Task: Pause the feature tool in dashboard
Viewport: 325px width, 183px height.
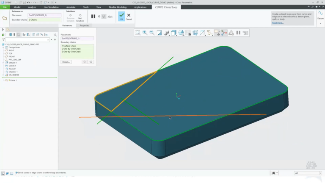Action: (93, 17)
